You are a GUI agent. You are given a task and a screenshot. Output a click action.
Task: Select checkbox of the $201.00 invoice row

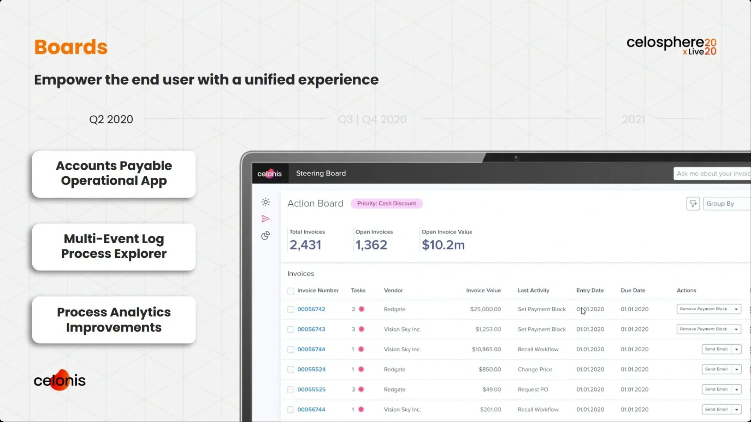coord(291,410)
